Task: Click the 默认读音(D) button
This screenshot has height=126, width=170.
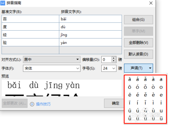Action: [138, 54]
